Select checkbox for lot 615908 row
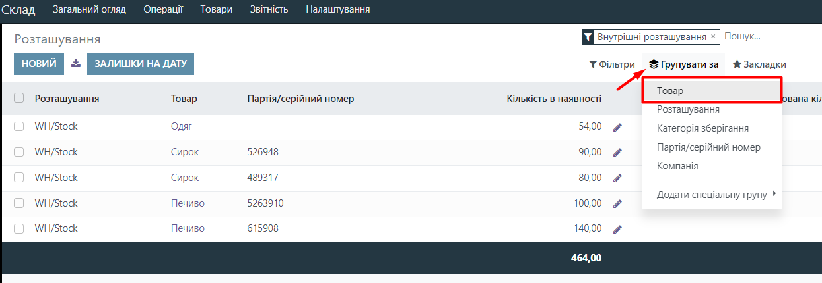 tap(19, 229)
